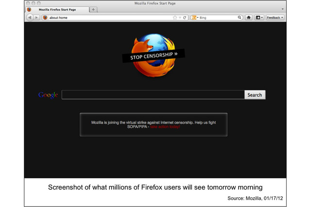The image size is (311, 207).
Task: Click the 'Screenshot of what millions' caption text
Action: [x=155, y=187]
